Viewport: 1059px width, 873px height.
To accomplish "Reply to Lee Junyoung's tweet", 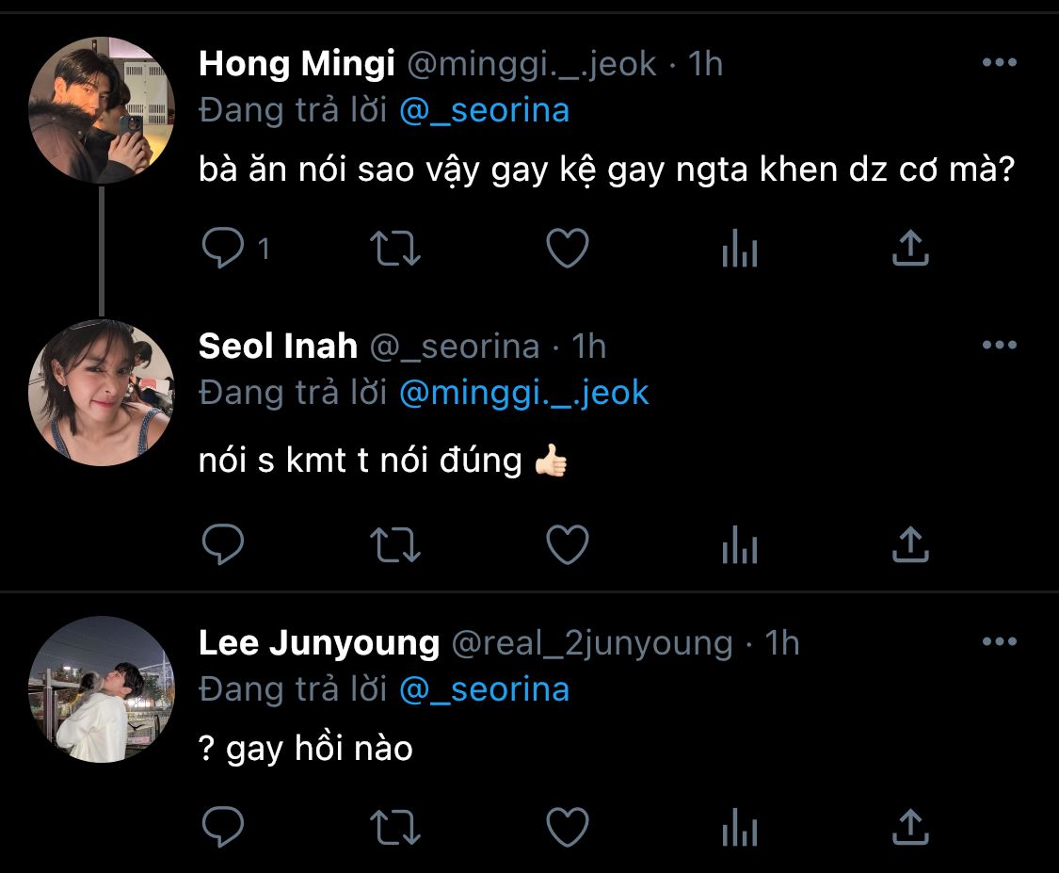I will [224, 827].
